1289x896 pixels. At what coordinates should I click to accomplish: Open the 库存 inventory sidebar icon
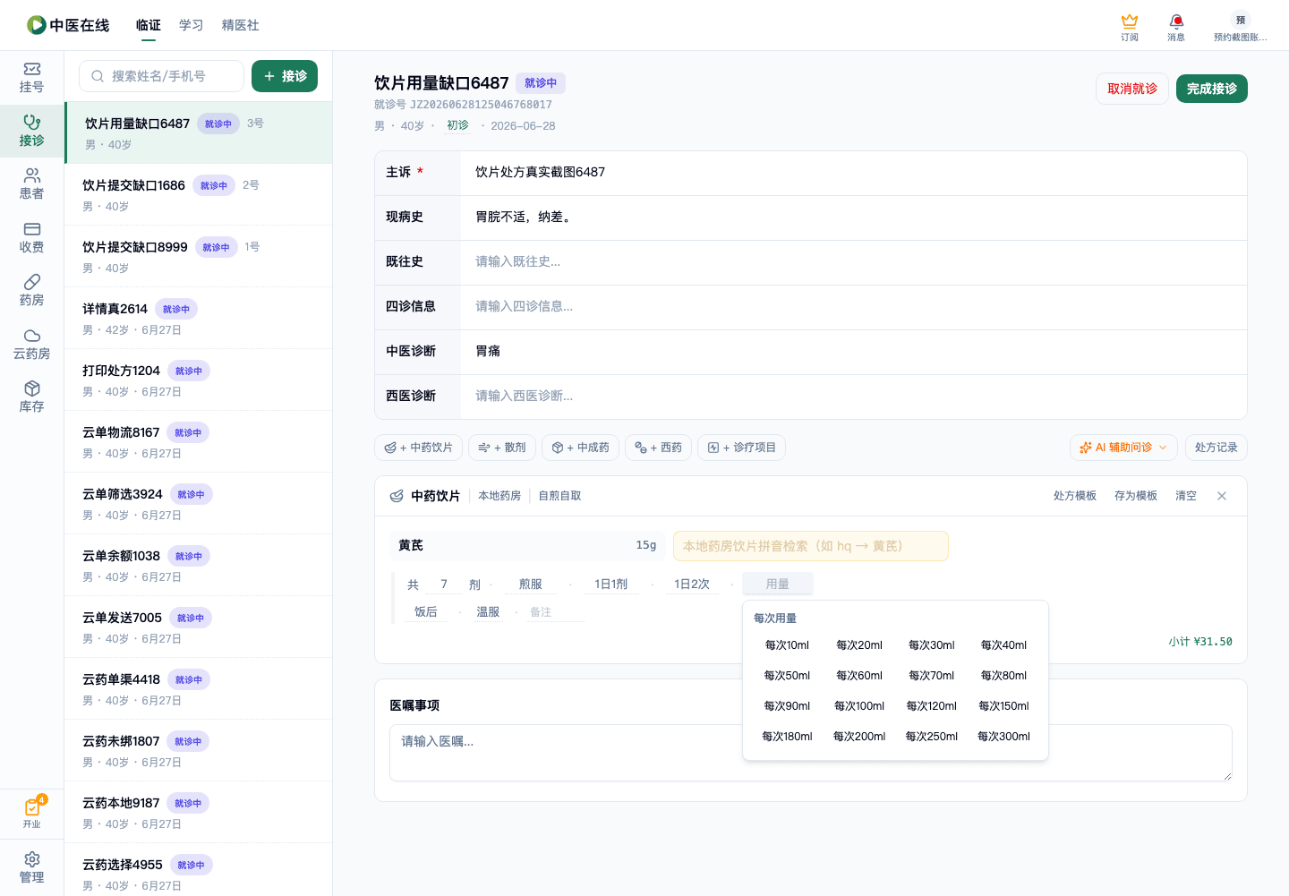pyautogui.click(x=31, y=397)
